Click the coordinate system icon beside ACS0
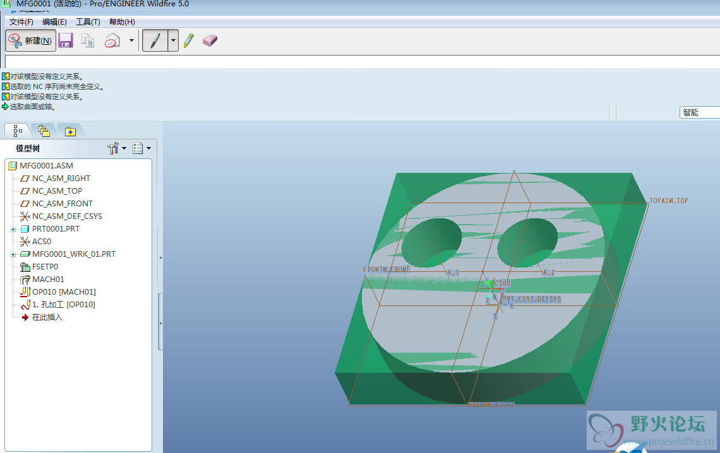The width and height of the screenshot is (720, 453). point(25,242)
